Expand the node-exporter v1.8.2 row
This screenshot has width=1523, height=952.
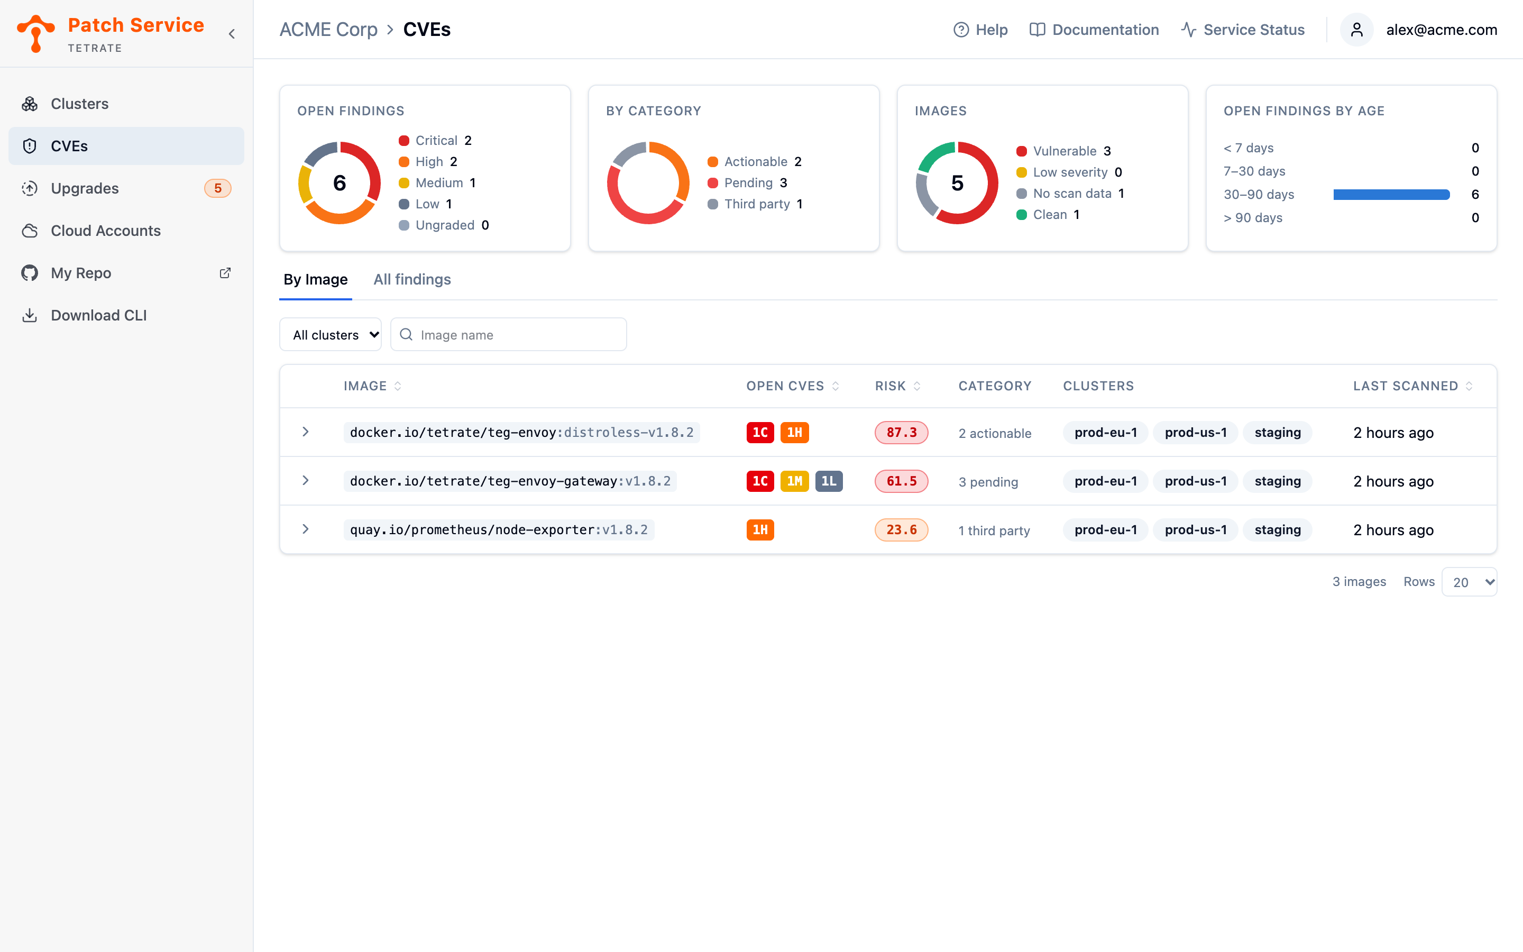pyautogui.click(x=305, y=529)
